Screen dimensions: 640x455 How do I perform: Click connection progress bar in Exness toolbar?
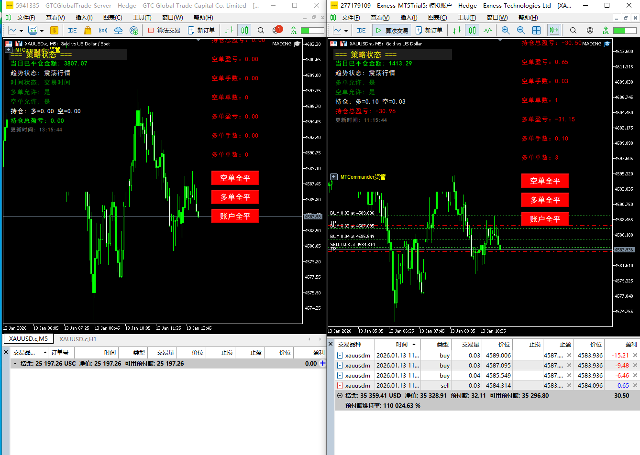(x=625, y=30)
